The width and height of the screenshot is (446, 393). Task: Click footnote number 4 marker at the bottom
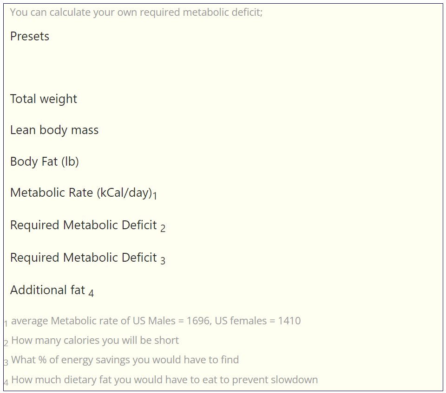pos(6,382)
